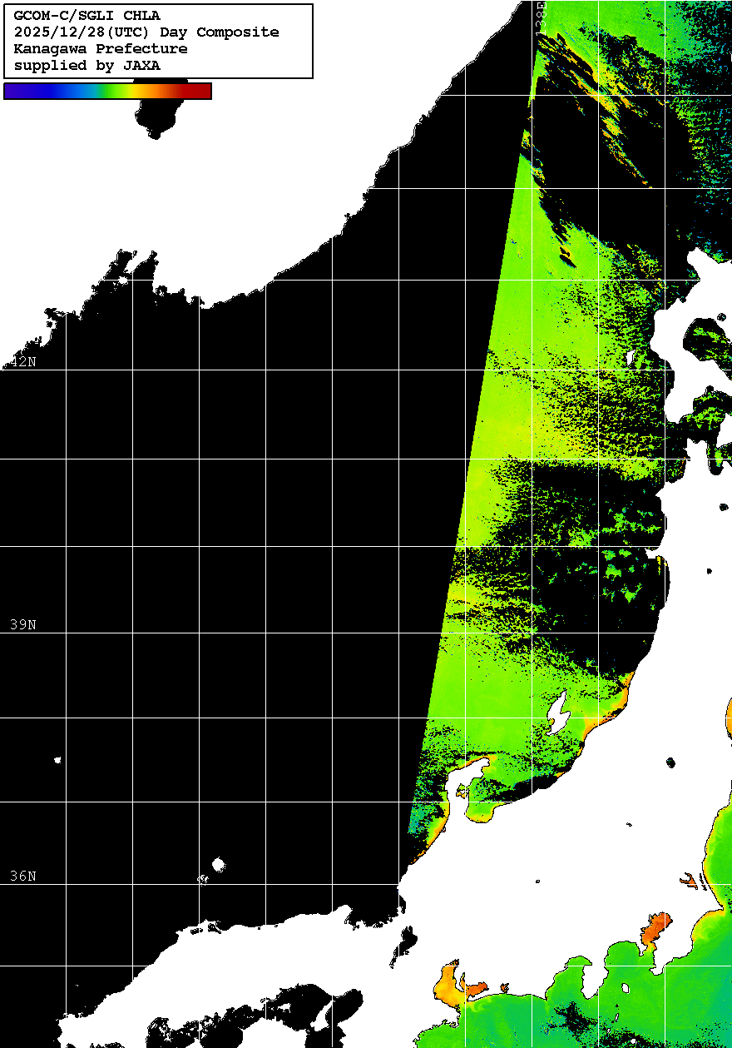Click the 36N latitude label
Viewport: 732px width, 1048px height.
(x=23, y=876)
